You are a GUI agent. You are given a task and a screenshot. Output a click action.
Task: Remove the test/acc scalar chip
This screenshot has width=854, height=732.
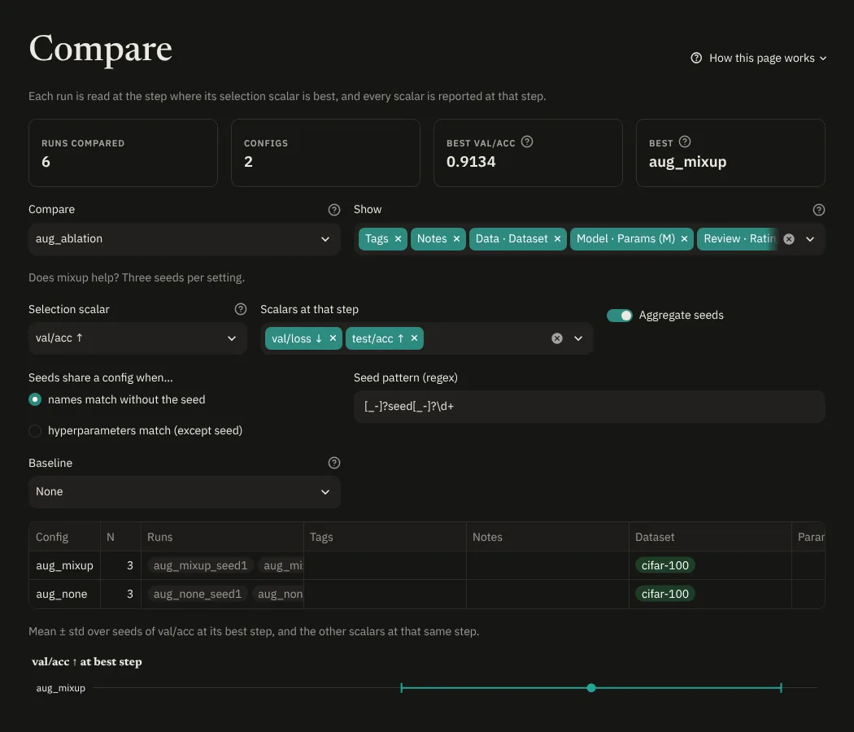pyautogui.click(x=414, y=338)
